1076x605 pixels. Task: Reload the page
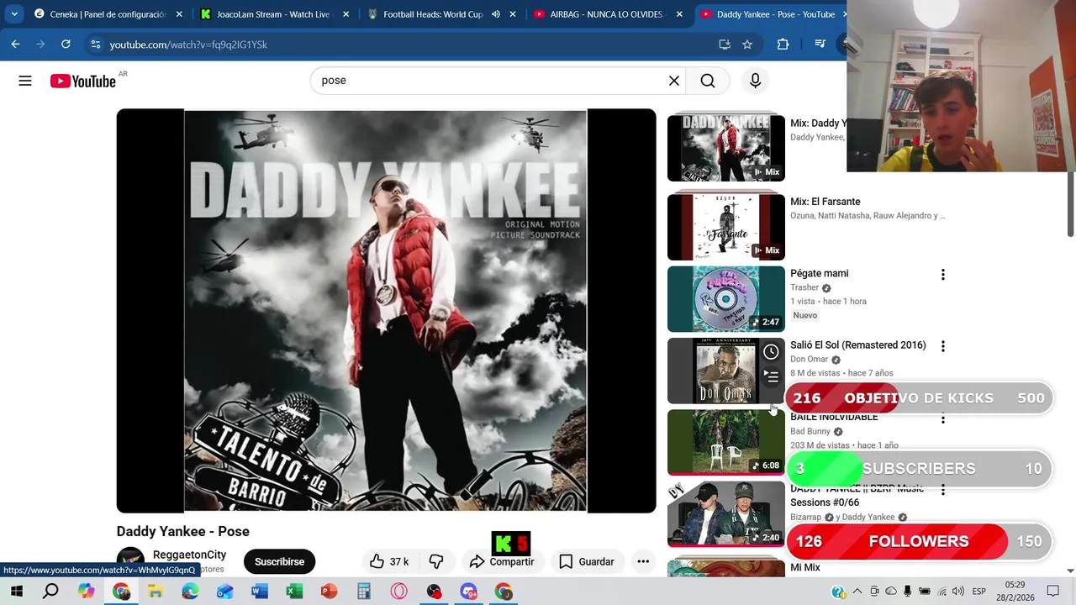pos(66,44)
